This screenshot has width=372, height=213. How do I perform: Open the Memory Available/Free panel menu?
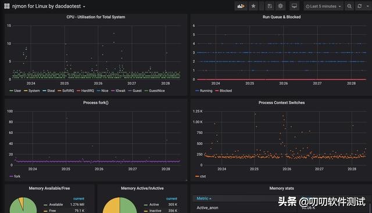click(x=49, y=189)
